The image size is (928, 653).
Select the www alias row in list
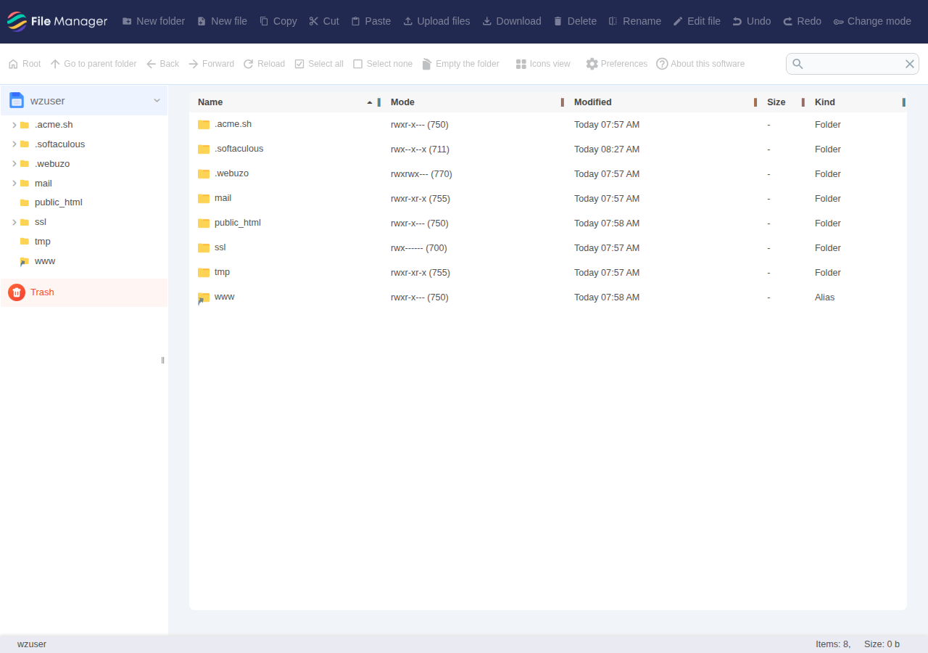tap(548, 297)
